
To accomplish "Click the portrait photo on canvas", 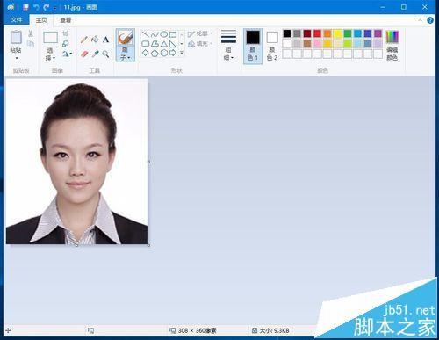I will (76, 162).
